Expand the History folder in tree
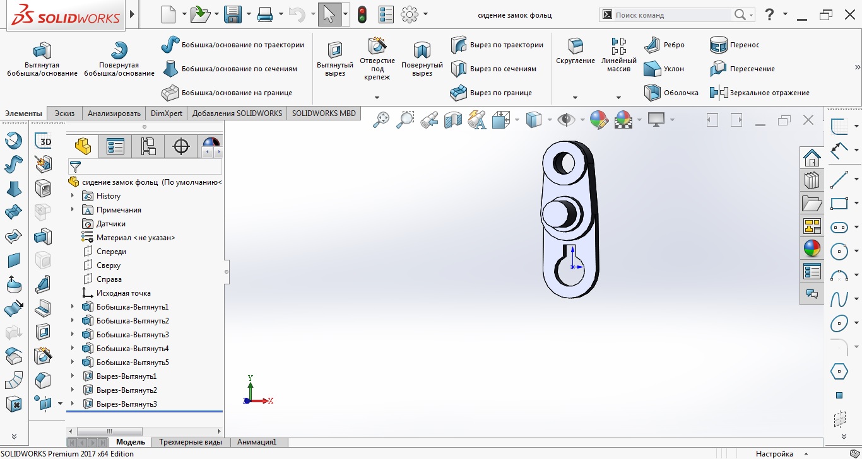Screen dimensions: 862x459 click(73, 196)
